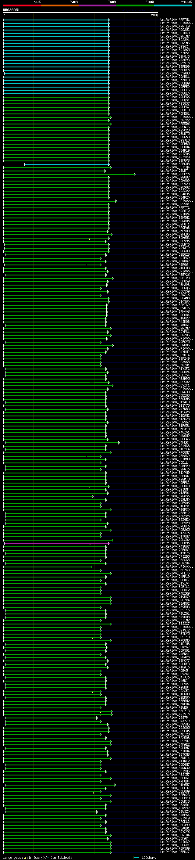
Task: Select hit UniRef100_Q9SNJ6
Action: pos(175,127)
